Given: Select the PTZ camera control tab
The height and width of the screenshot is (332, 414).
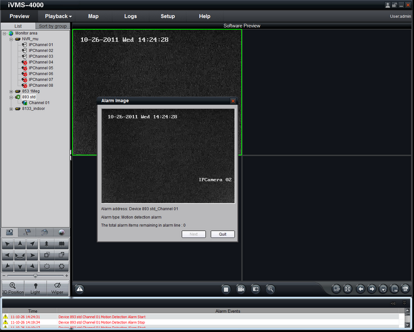Looking at the screenshot, I should (x=10, y=232).
